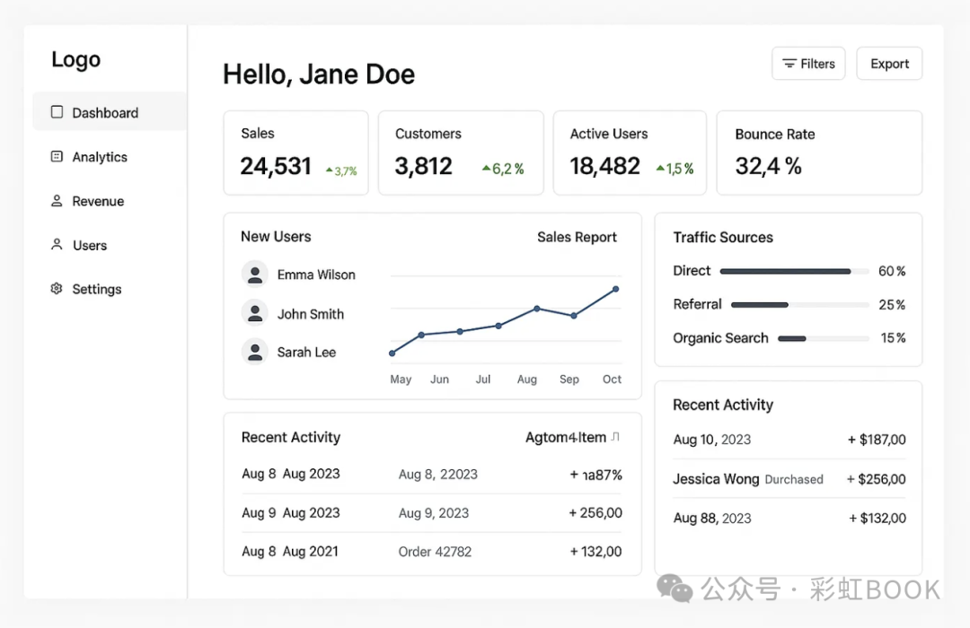Click the Oct data point on chart
Screen dimensions: 970x628
pos(616,289)
